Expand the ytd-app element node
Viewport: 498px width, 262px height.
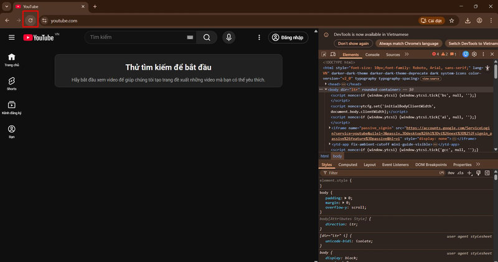[x=330, y=144]
